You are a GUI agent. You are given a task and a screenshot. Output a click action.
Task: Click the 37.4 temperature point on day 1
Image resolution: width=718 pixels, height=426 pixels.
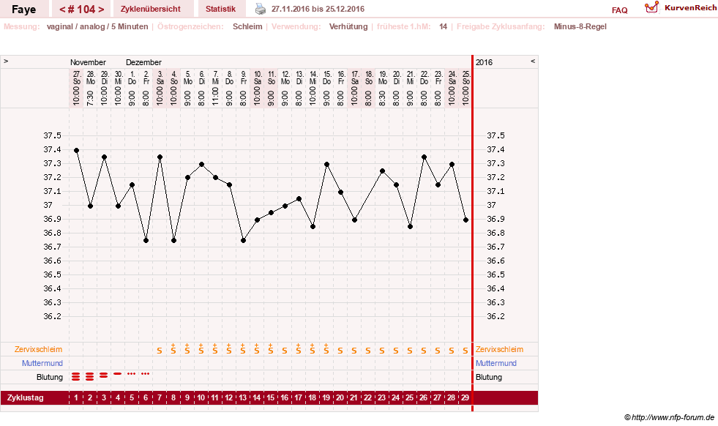pos(76,150)
